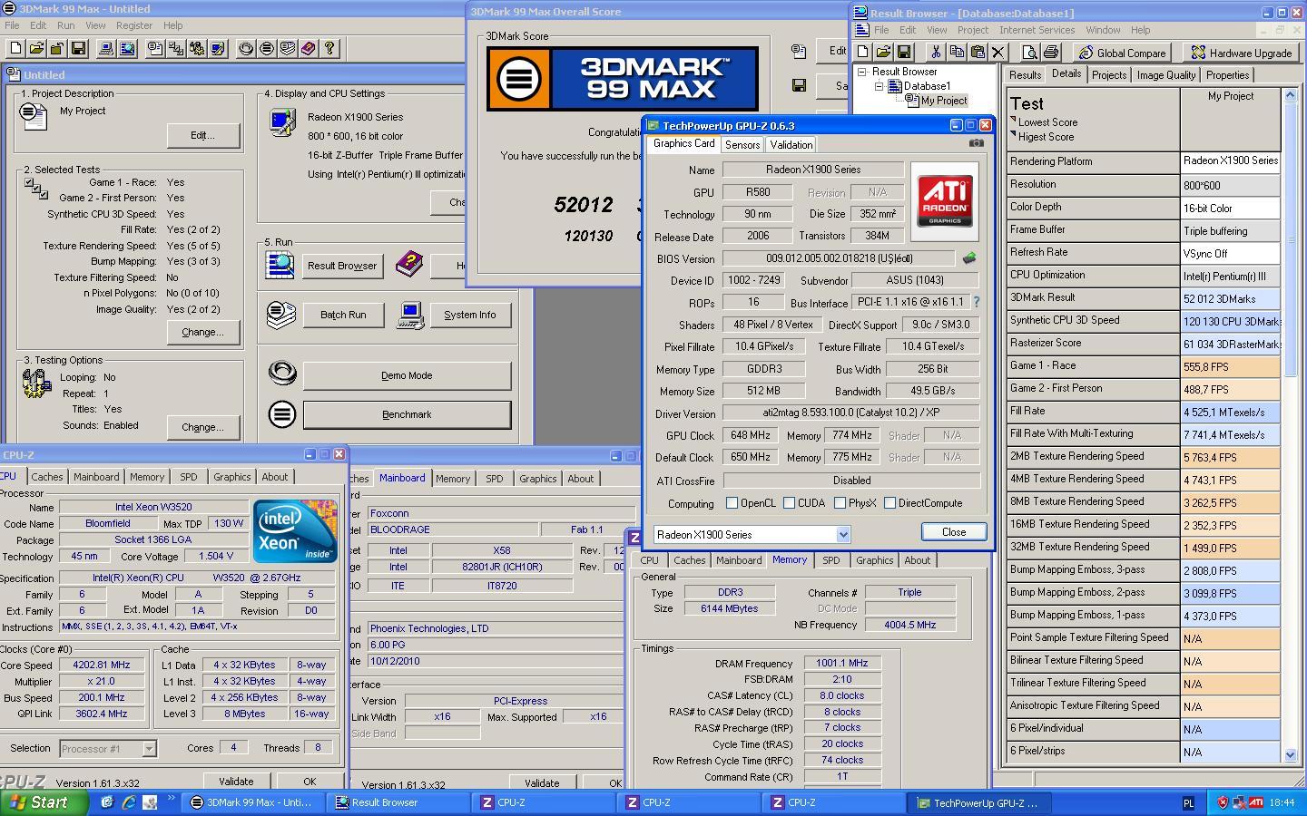
Task: Collapse Database1 tree node
Action: tap(879, 86)
